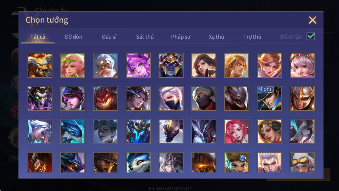Pick the white-bearded old man hero
339x191 pixels.
[x=105, y=65]
